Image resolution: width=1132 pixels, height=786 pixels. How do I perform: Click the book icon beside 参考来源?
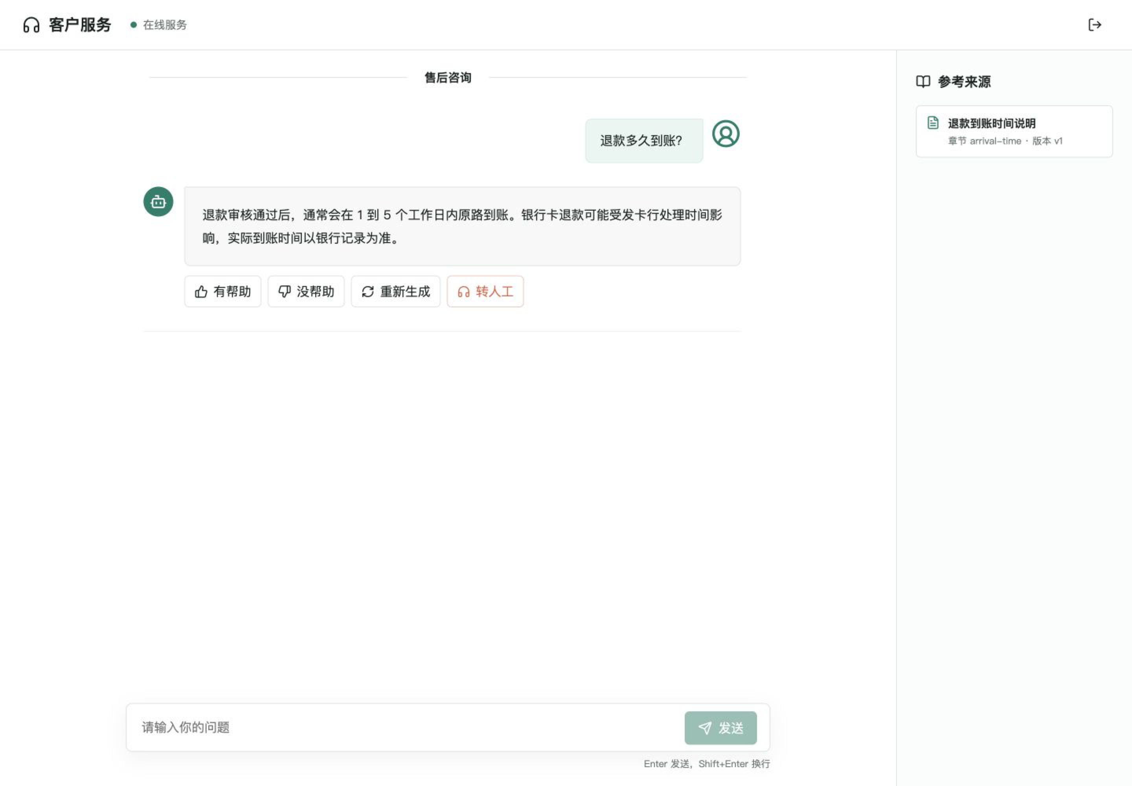click(923, 81)
